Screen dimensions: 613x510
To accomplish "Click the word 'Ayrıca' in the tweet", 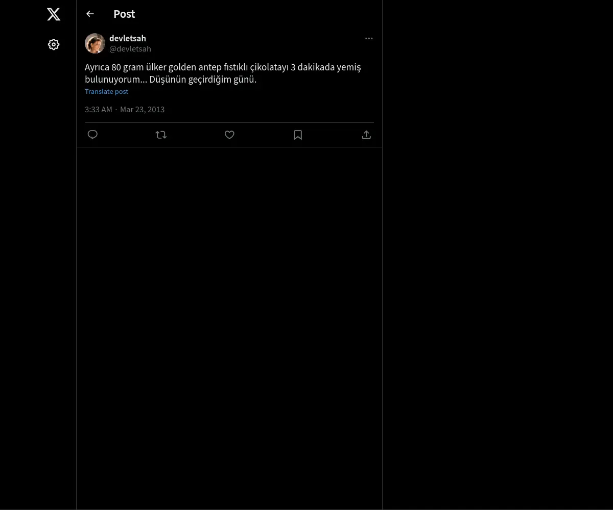I will (x=97, y=67).
